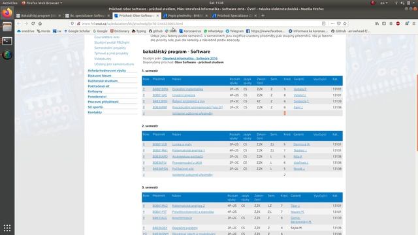Open the Google bookmark
Image resolution: width=418 pixels, height=235 pixels.
point(100,31)
